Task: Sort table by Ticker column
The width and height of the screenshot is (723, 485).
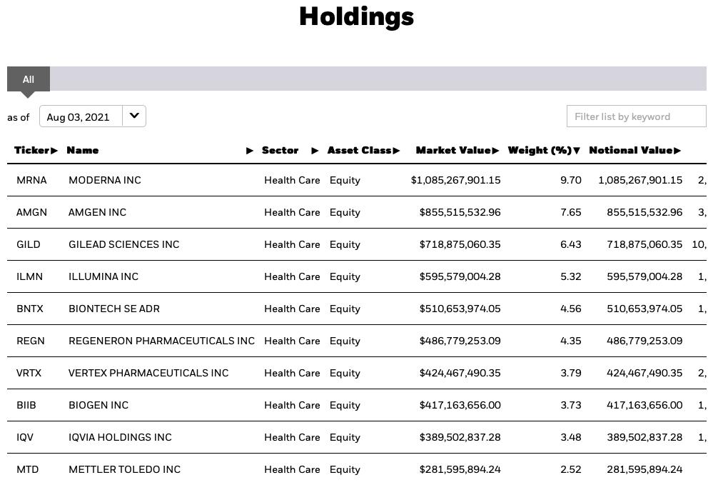Action: [x=36, y=150]
